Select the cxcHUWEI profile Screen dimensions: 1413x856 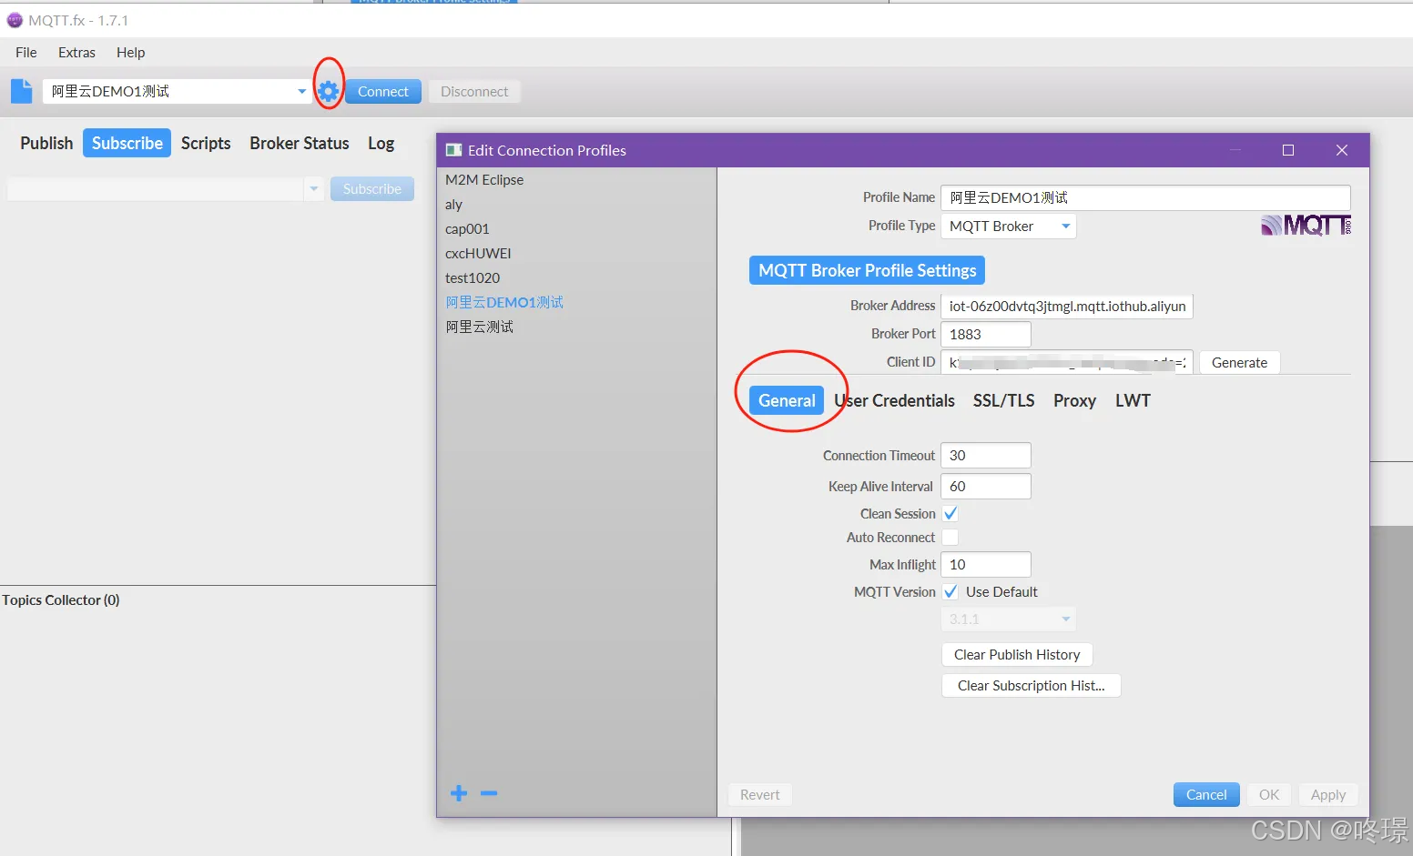(x=478, y=254)
